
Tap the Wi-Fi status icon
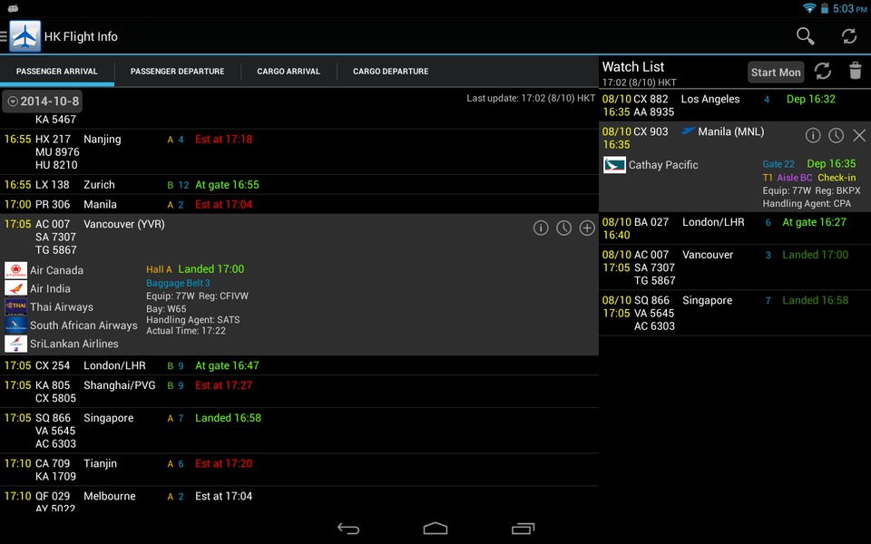(809, 8)
